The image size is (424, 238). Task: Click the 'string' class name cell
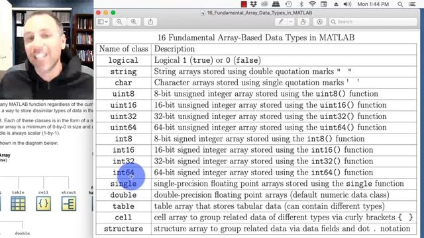pos(123,71)
